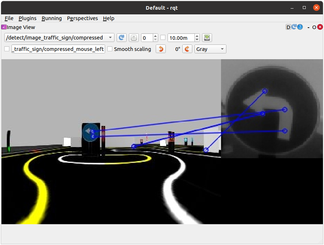Screen dimensions: 324x245
Task: Increase the 10.00m max range value
Action: point(197,36)
